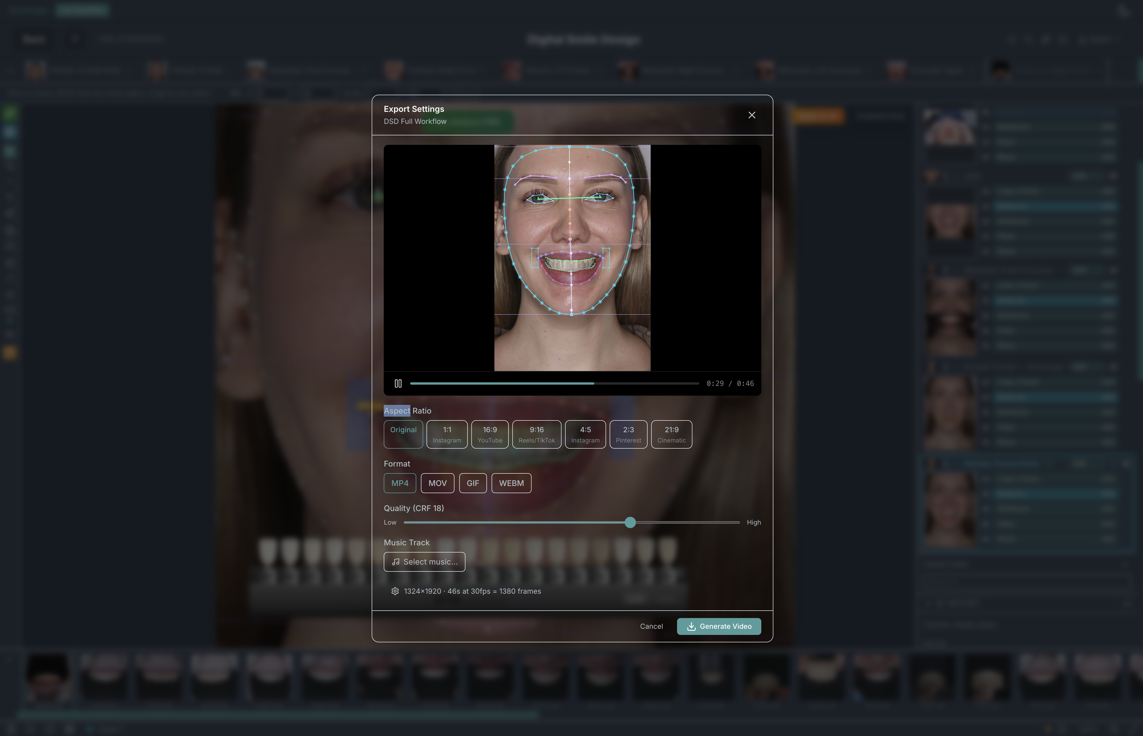Close the Export Settings dialog
Image resolution: width=1143 pixels, height=736 pixels.
point(751,115)
